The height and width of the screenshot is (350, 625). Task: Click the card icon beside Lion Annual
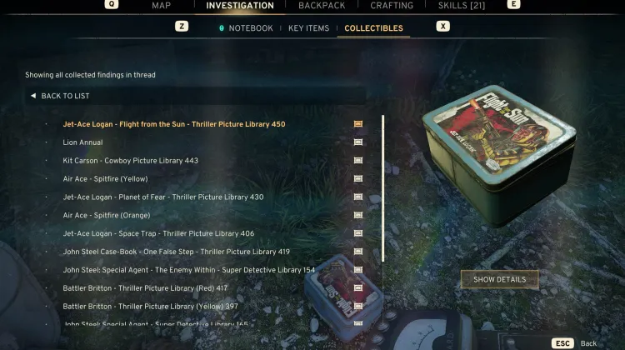click(x=358, y=142)
